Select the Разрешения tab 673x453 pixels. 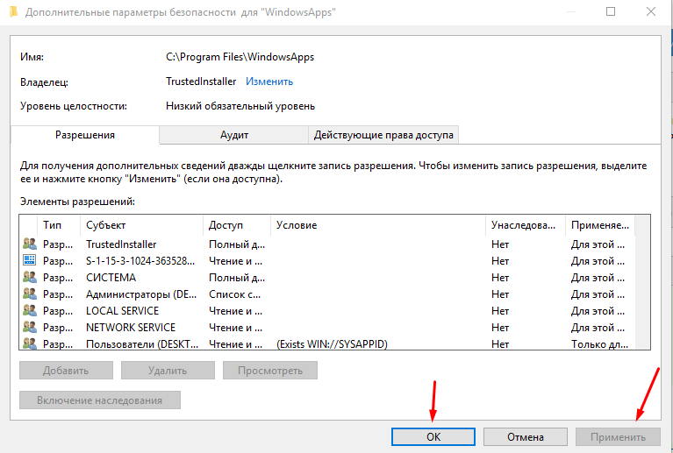pos(85,135)
